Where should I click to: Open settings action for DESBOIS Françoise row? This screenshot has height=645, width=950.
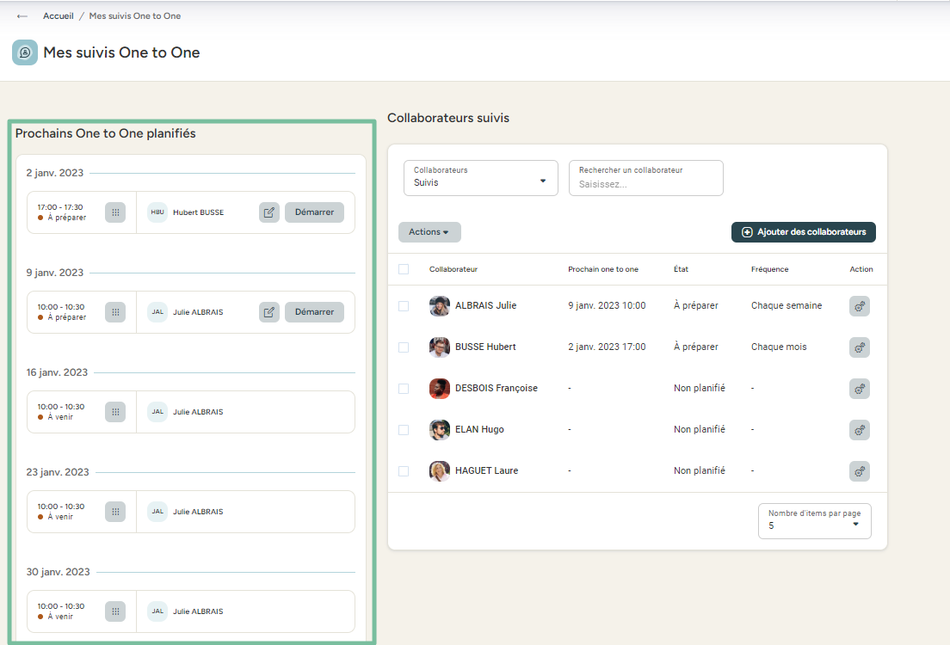click(859, 389)
